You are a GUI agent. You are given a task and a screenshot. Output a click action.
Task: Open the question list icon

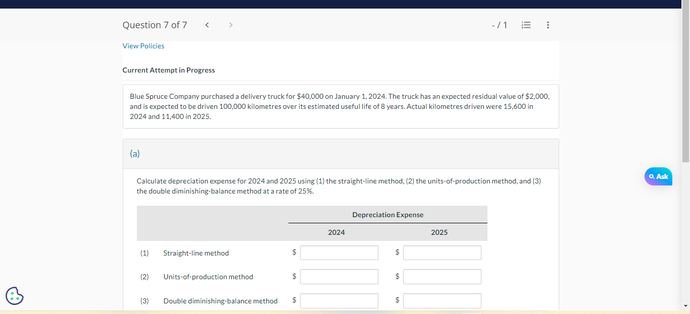point(526,25)
